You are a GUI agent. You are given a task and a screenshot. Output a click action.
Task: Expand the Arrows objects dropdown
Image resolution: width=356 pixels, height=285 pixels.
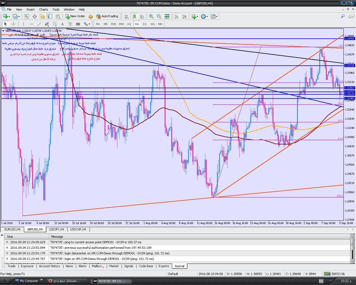[x=89, y=24]
